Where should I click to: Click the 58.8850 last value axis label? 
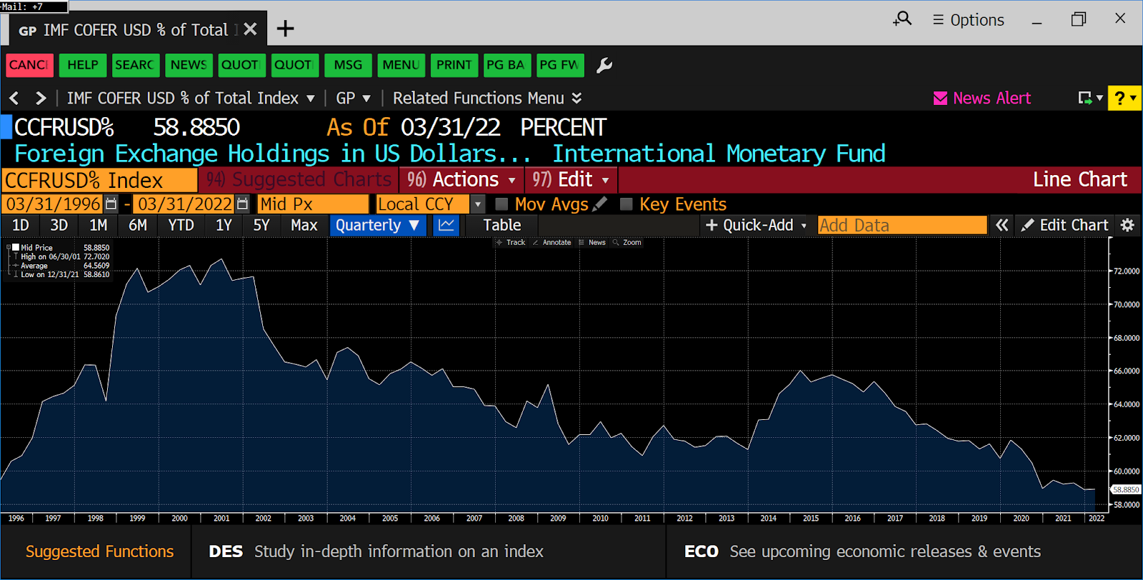(x=1126, y=489)
